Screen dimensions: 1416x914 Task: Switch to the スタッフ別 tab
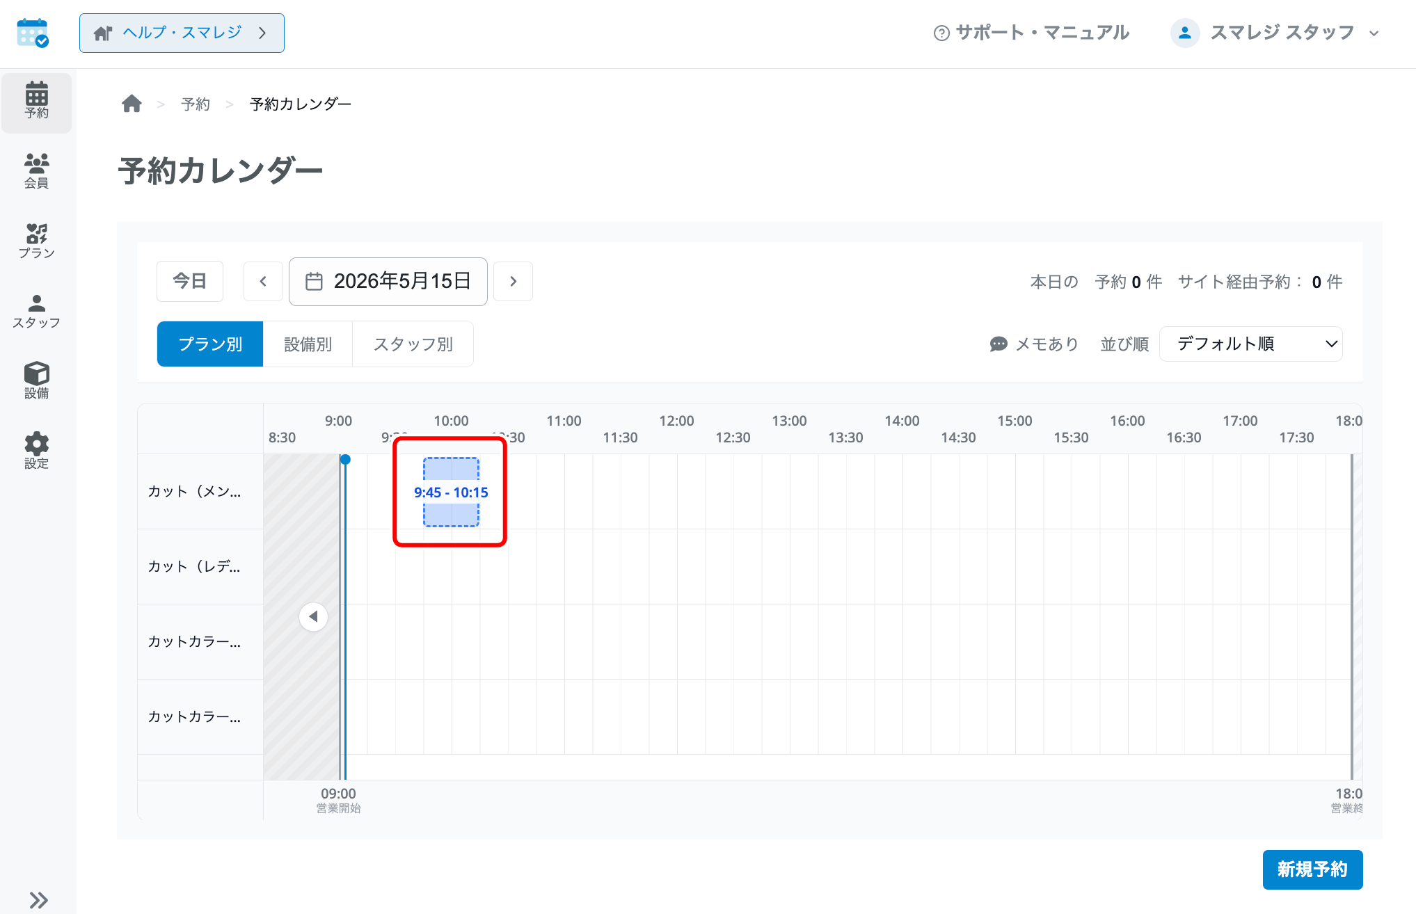pos(413,344)
